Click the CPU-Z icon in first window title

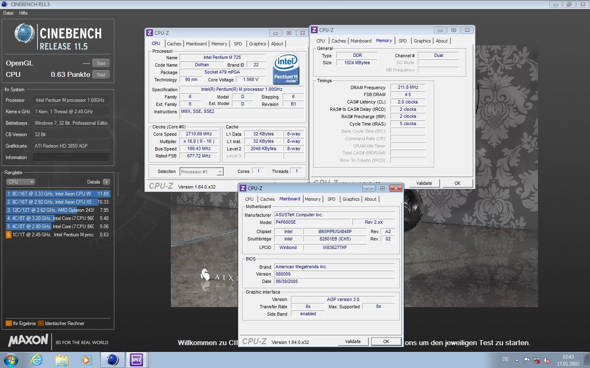[150, 33]
